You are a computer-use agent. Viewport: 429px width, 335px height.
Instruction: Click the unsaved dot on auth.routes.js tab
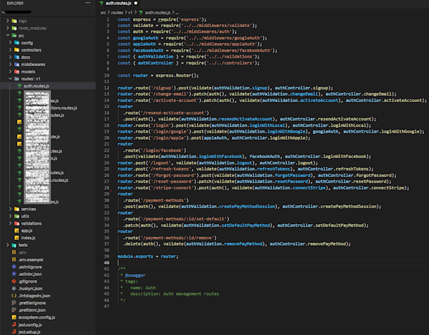(136, 3)
